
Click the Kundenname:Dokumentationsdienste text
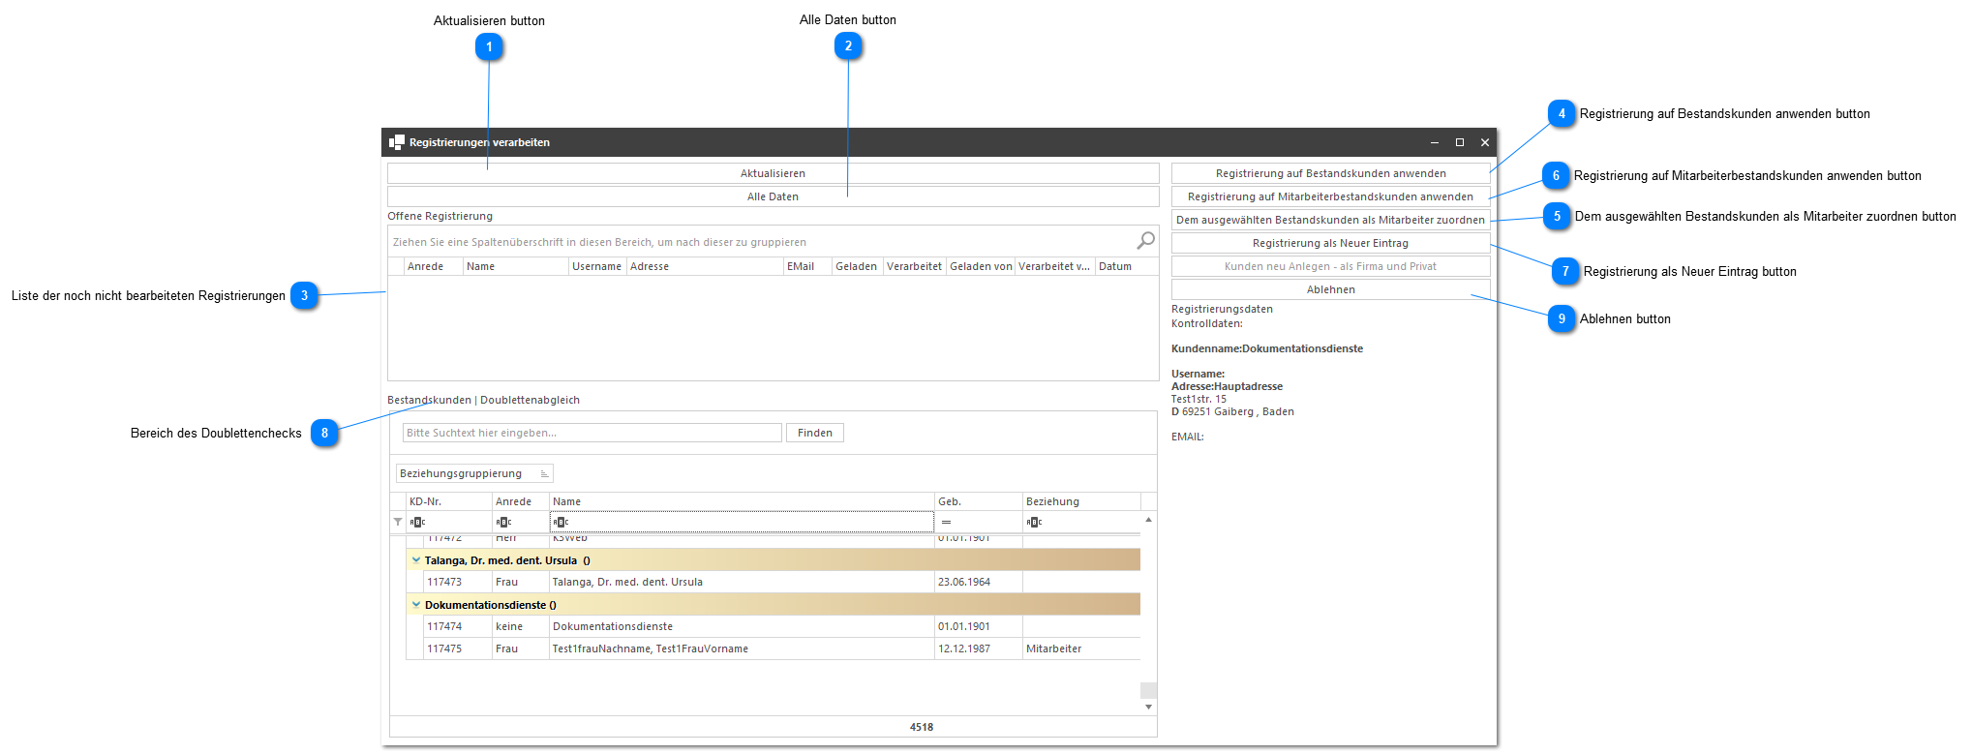tap(1267, 348)
